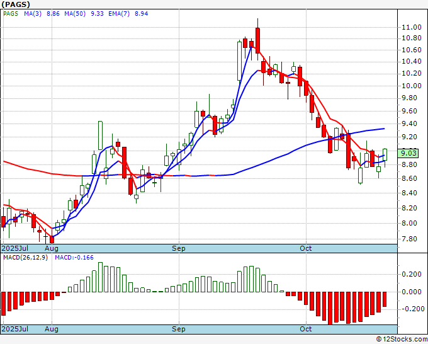Click Oct on the MACD time axis
The height and width of the screenshot is (344, 428).
tap(306, 329)
